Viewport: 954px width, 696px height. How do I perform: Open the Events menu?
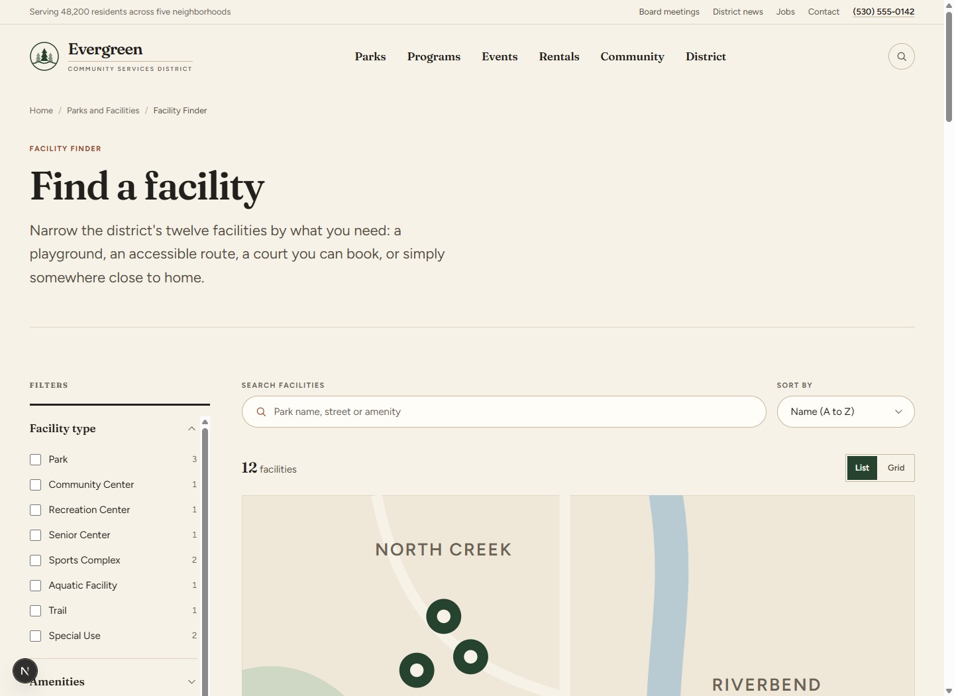[x=500, y=57]
